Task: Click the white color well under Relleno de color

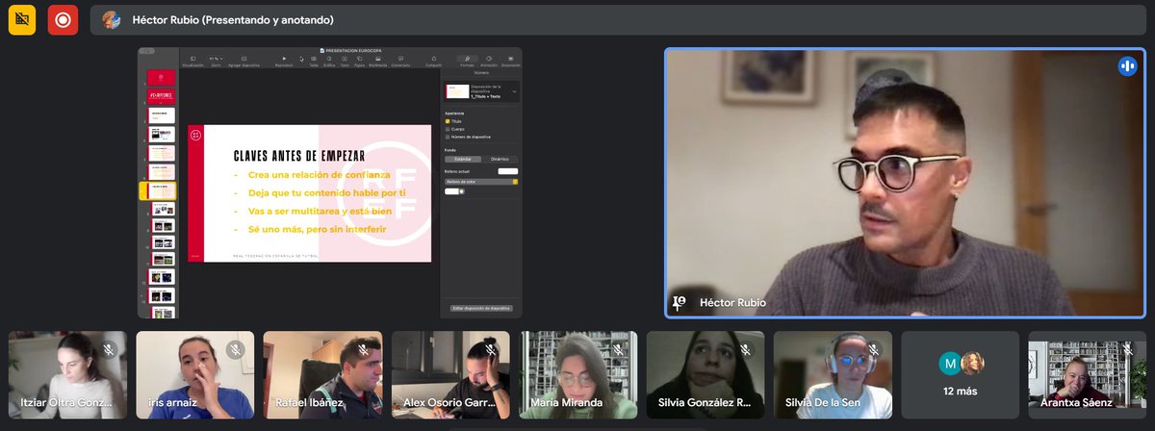Action: coord(451,191)
